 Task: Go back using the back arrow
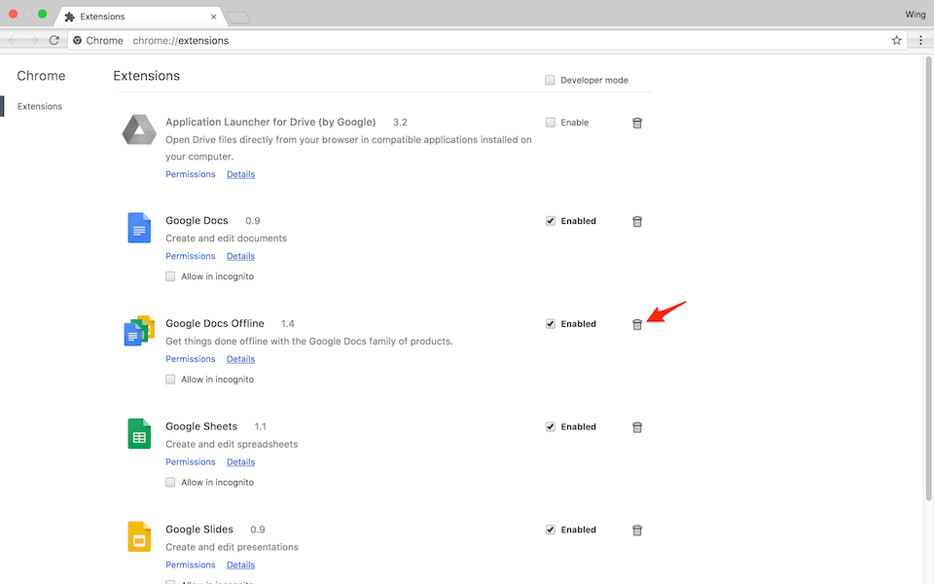[13, 41]
